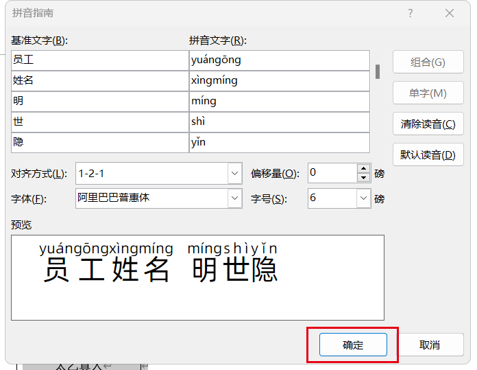
Task: Select the base text cell 隐
Action: pyautogui.click(x=100, y=142)
